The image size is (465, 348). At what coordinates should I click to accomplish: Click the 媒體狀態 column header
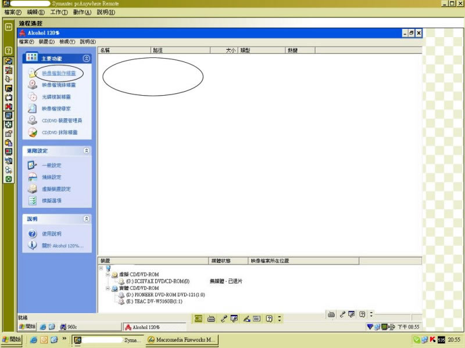[228, 260]
